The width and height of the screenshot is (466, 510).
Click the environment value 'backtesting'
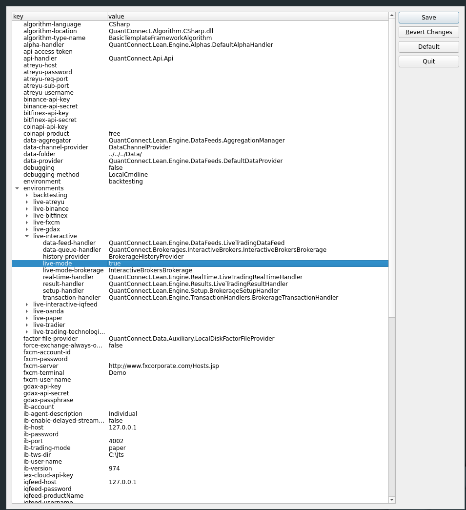click(x=125, y=182)
